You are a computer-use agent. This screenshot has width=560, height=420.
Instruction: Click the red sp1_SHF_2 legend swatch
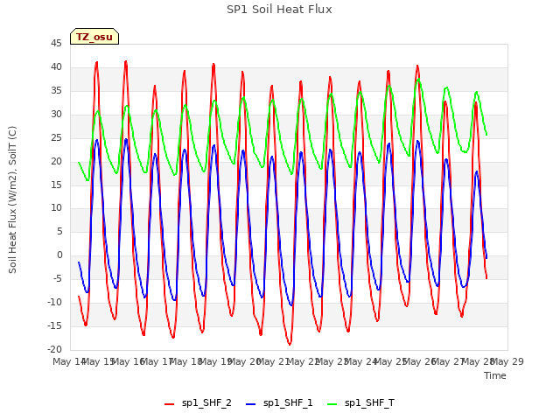pos(169,404)
